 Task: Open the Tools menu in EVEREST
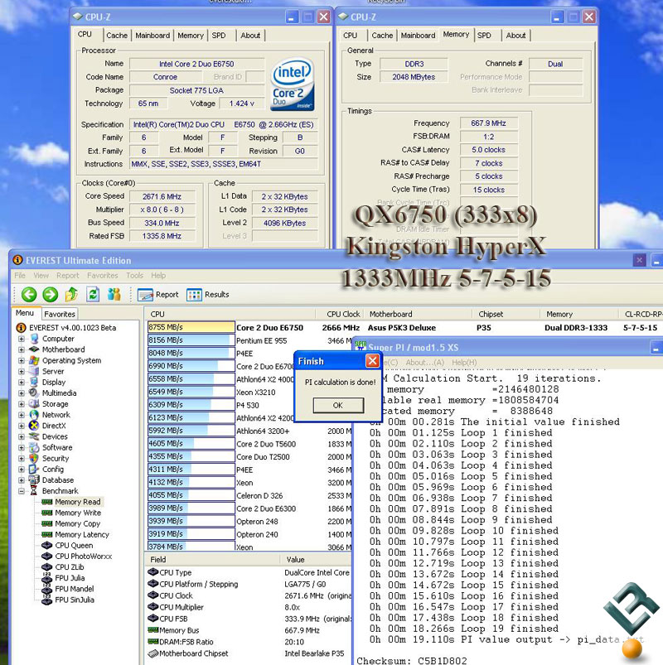(134, 276)
